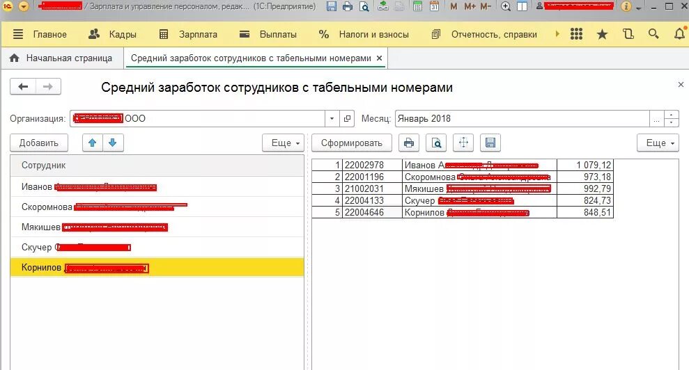689x370 pixels.
Task: Open Налоги и взносы section
Action: click(x=364, y=34)
